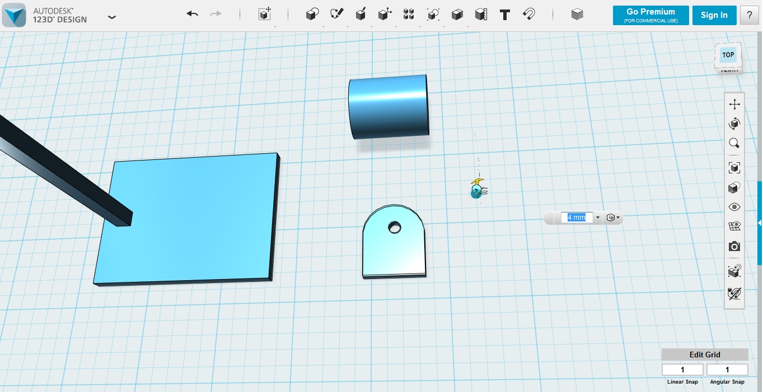The image size is (763, 392).
Task: Toggle the Snap magnet tool
Action: point(528,15)
